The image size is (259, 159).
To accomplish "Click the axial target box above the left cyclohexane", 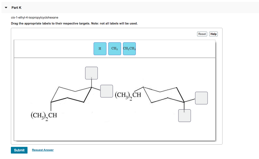I will (91, 73).
